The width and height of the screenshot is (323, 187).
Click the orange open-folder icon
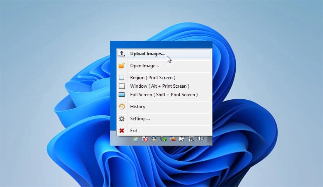122,66
